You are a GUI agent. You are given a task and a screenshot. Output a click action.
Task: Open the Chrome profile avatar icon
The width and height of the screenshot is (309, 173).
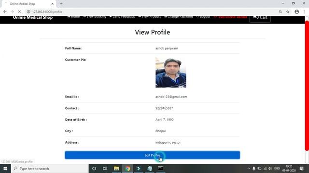point(296,12)
